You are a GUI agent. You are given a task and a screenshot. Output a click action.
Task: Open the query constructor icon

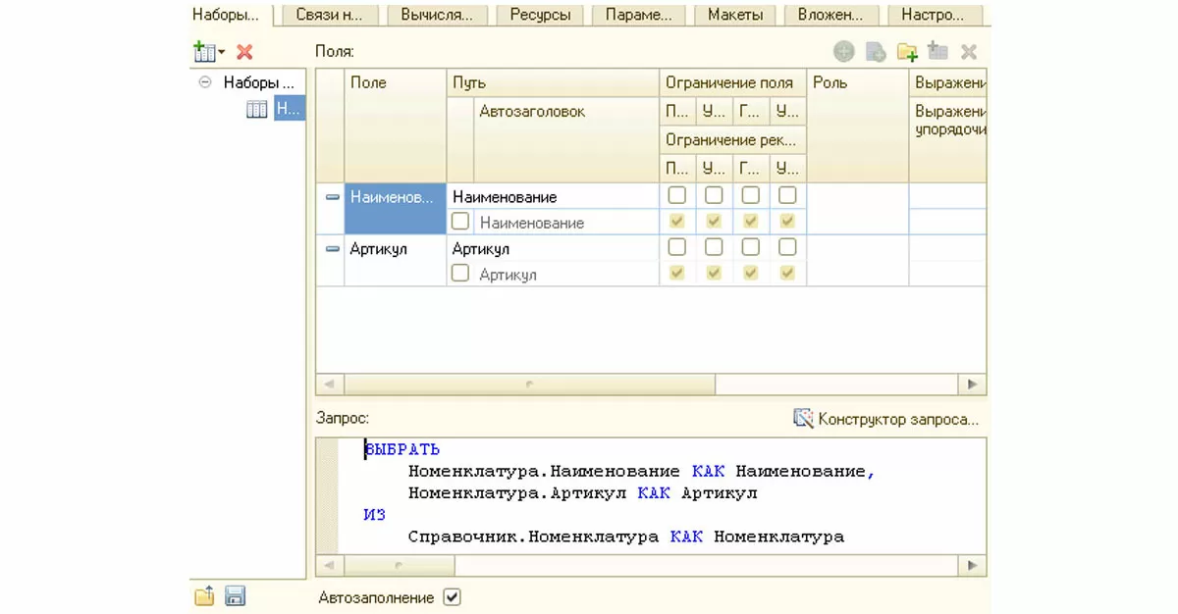[804, 419]
